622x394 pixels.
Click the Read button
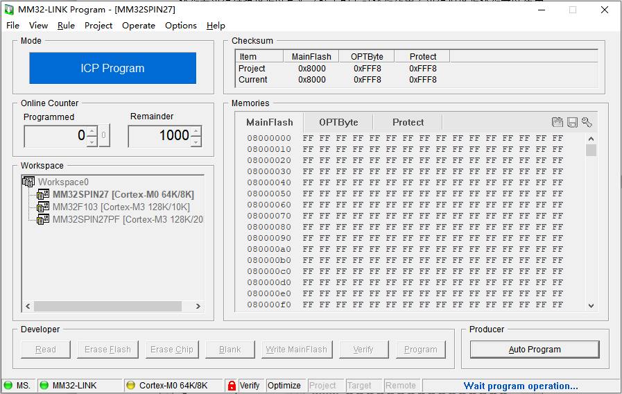(46, 349)
